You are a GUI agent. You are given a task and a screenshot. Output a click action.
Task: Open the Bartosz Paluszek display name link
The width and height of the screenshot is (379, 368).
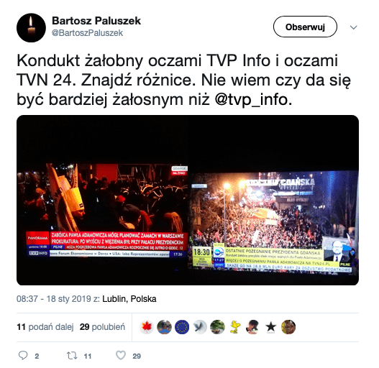coord(96,21)
